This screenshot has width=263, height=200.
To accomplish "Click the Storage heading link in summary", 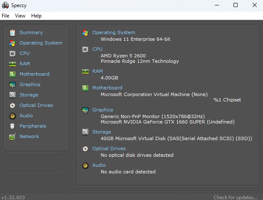I will (102, 132).
